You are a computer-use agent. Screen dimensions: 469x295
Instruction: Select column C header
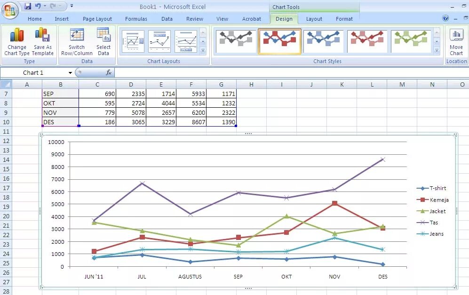[x=97, y=84]
